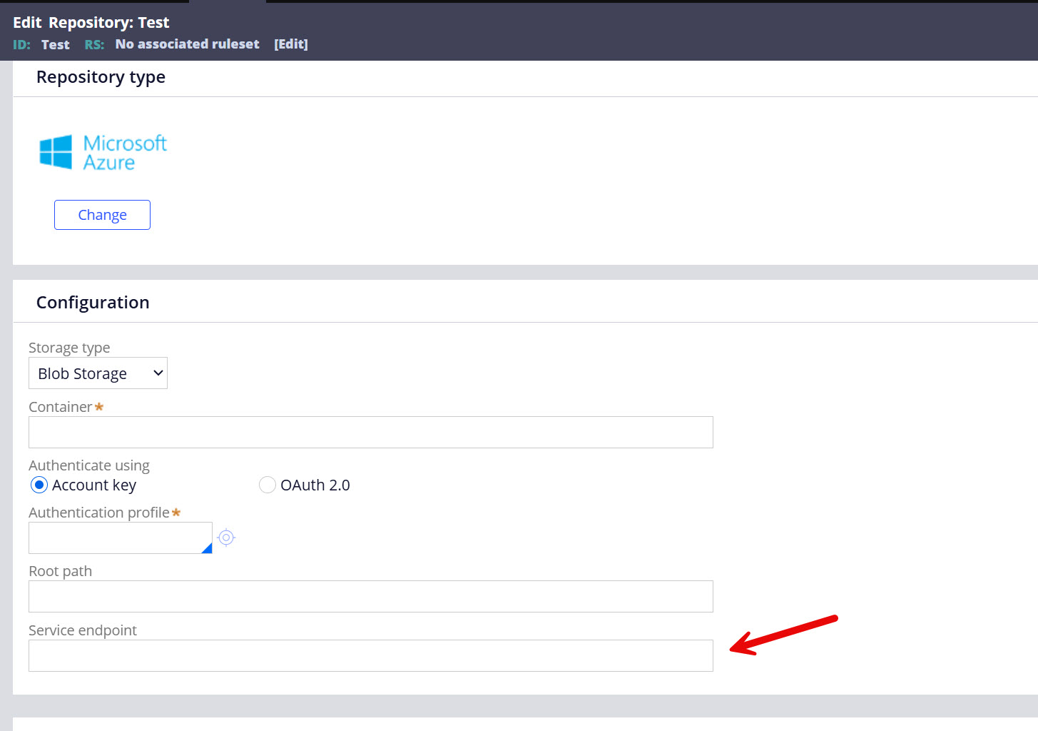Click the Root path input box
Viewport: 1038px width, 731px height.
370,597
